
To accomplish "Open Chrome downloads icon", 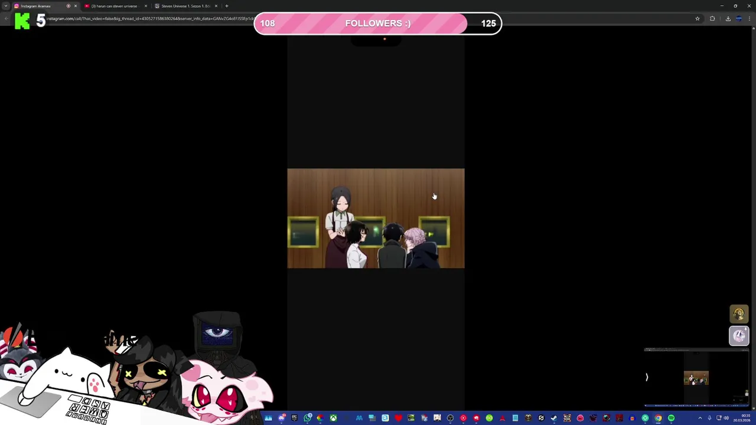I will (x=728, y=19).
